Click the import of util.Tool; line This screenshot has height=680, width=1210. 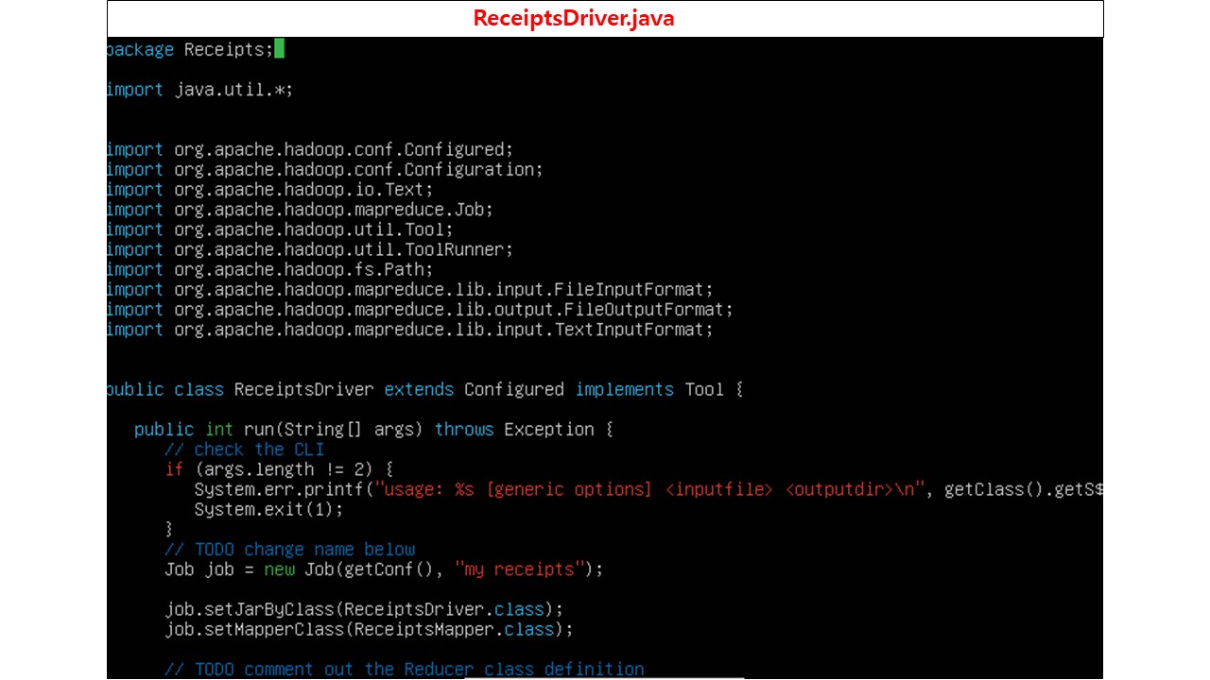click(x=280, y=229)
